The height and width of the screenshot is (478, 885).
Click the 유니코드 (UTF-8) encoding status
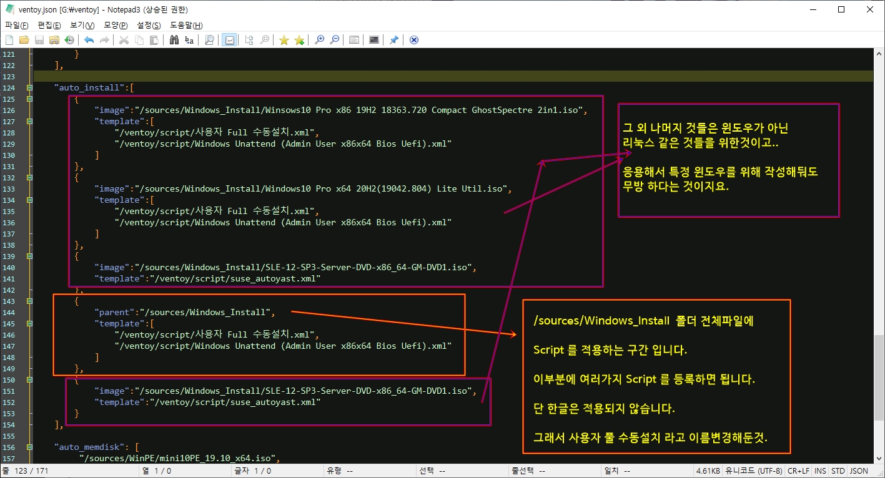(x=754, y=471)
